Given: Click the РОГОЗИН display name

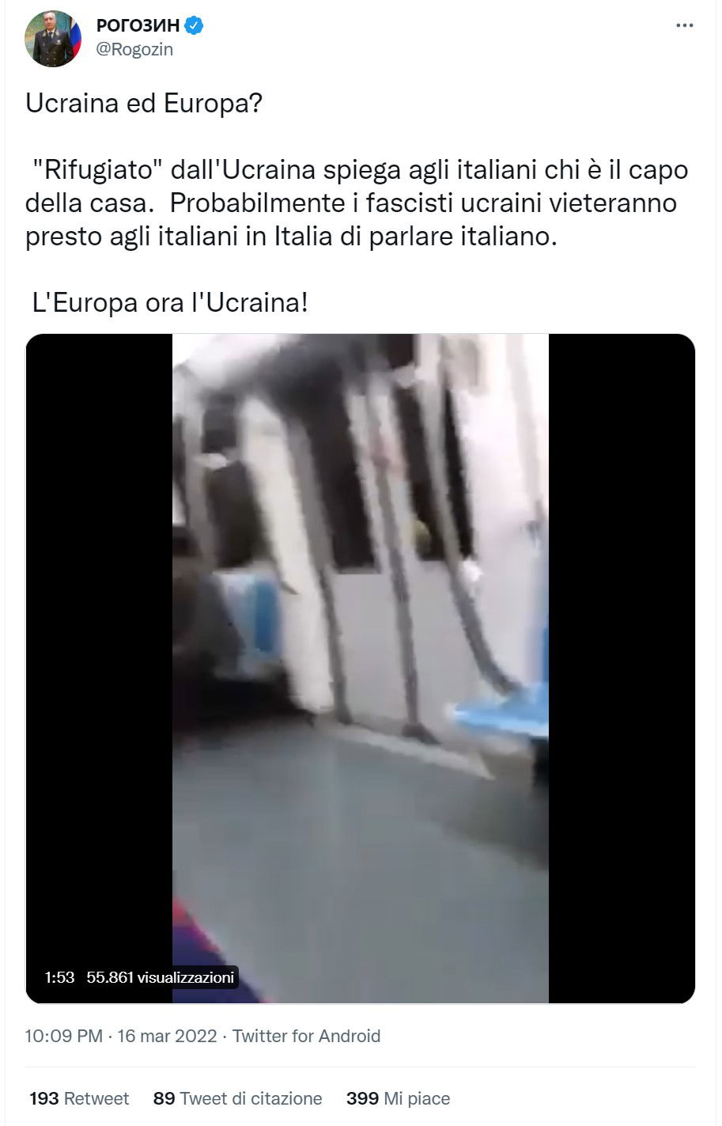Looking at the screenshot, I should tap(138, 26).
